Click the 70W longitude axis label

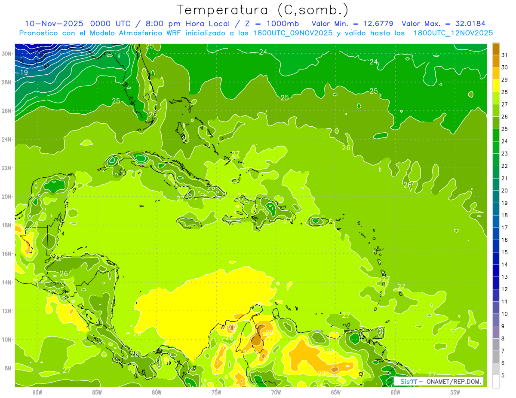pos(276,392)
